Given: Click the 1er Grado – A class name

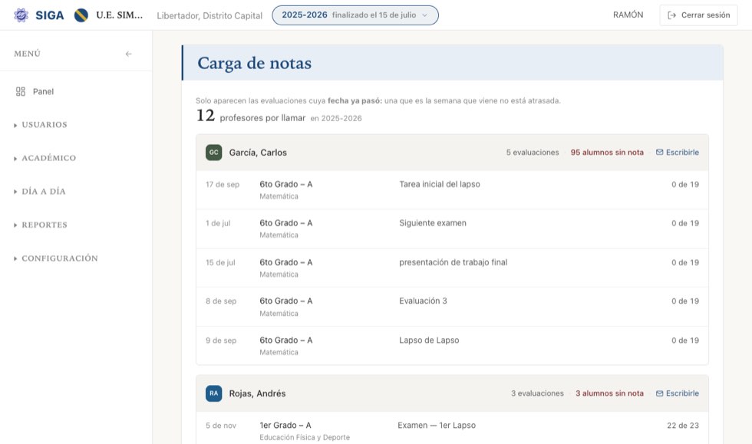Looking at the screenshot, I should pos(285,426).
